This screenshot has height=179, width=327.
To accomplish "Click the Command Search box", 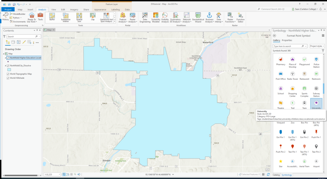I will point(273,9).
